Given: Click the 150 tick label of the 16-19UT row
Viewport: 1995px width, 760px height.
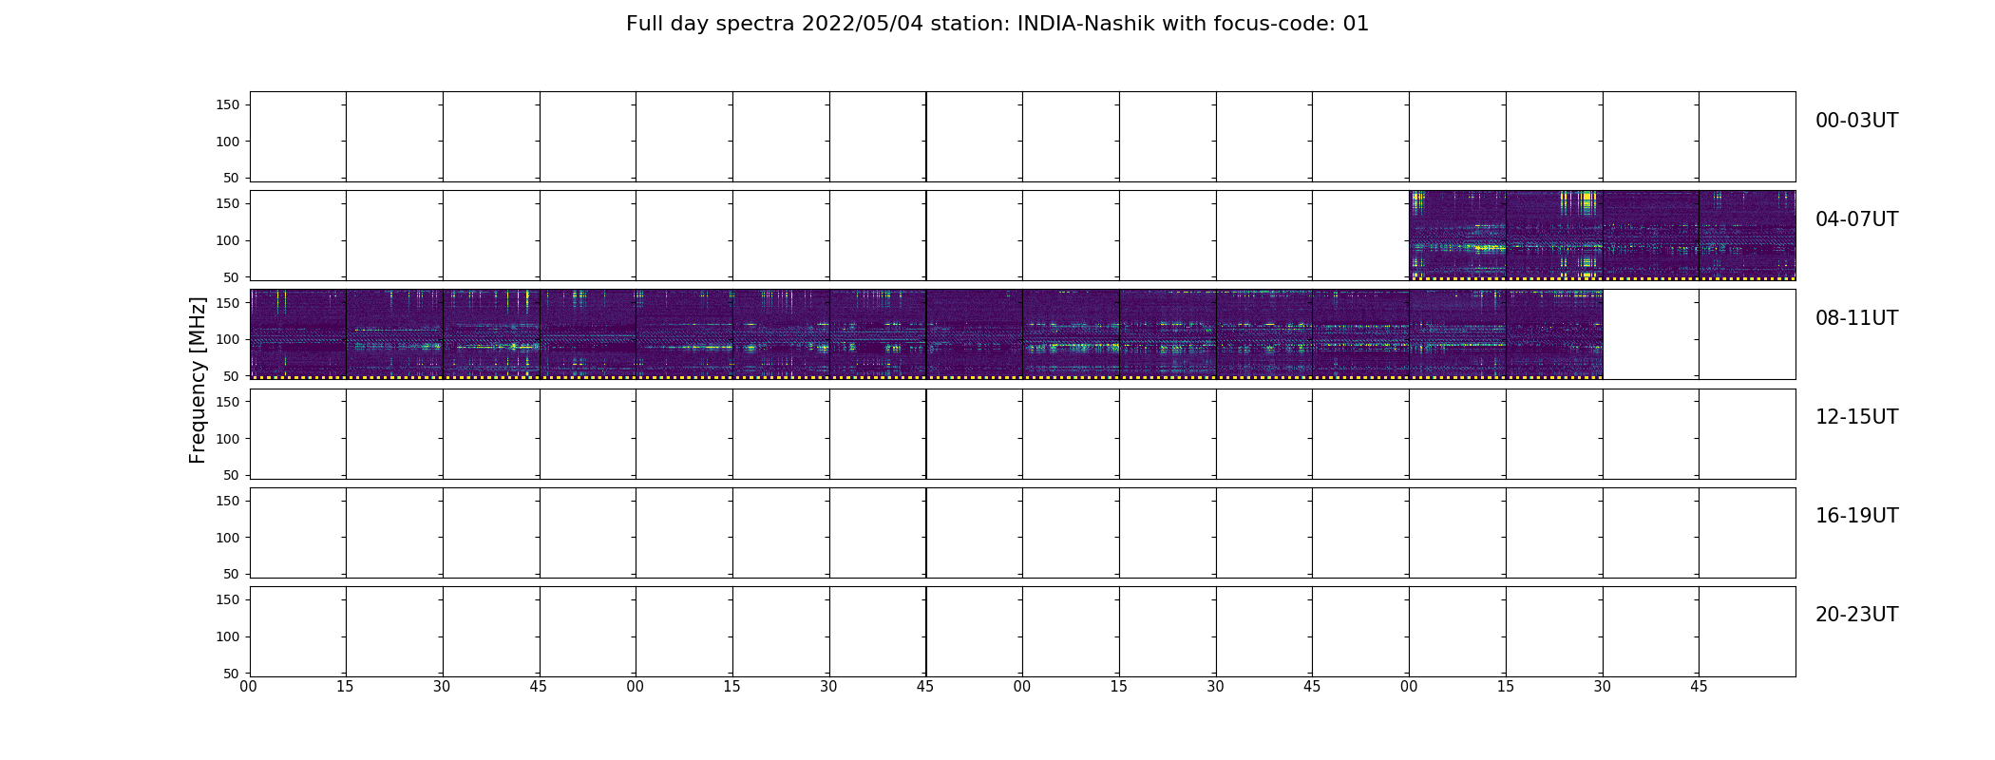Looking at the screenshot, I should point(228,501).
